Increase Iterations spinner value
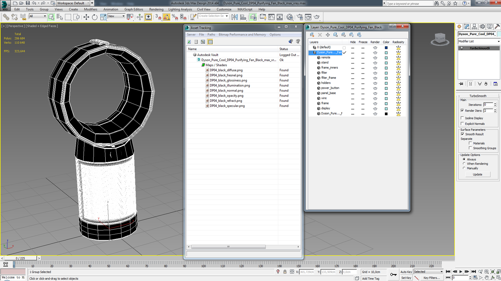This screenshot has height=281, width=501. click(495, 104)
